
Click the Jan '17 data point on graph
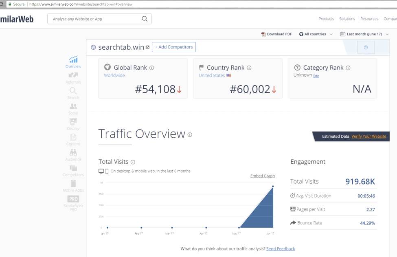(107, 228)
